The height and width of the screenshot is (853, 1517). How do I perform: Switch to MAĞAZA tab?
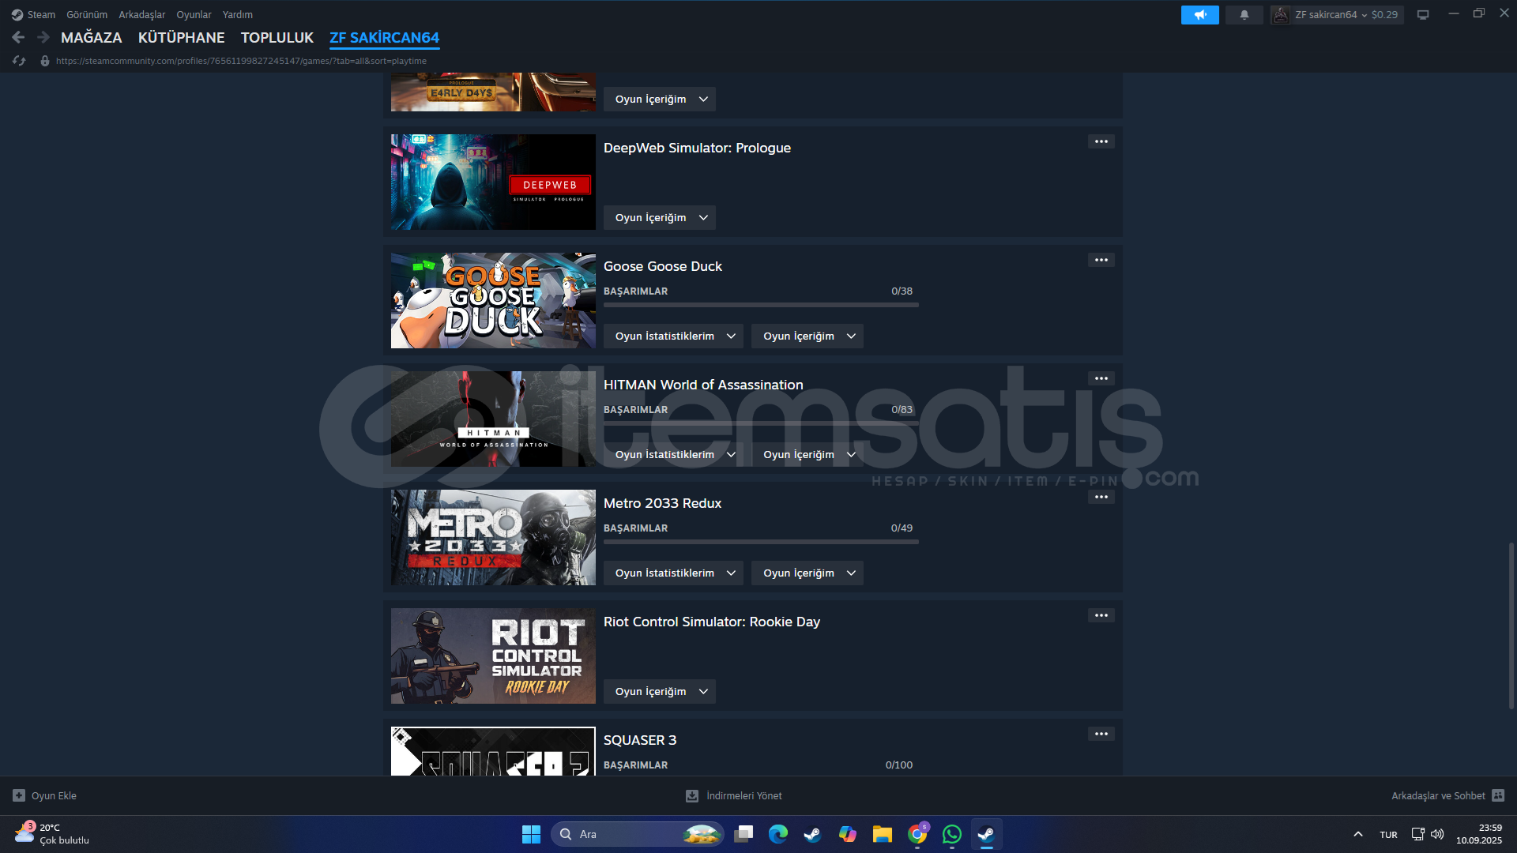pos(92,37)
